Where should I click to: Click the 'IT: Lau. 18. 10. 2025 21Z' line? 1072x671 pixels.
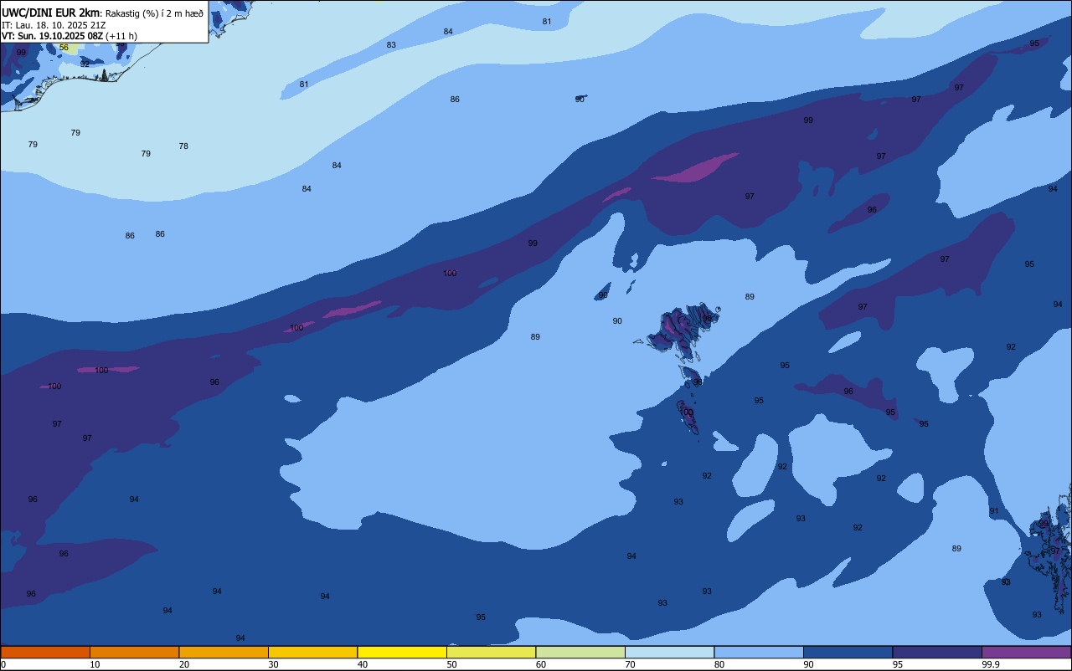pyautogui.click(x=55, y=25)
